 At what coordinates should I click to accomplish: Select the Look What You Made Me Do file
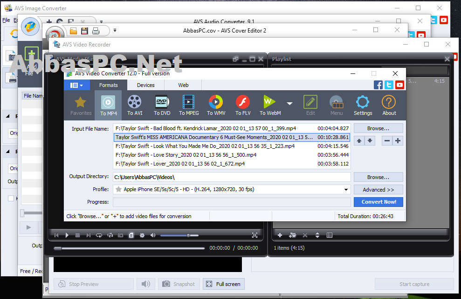coord(232,146)
